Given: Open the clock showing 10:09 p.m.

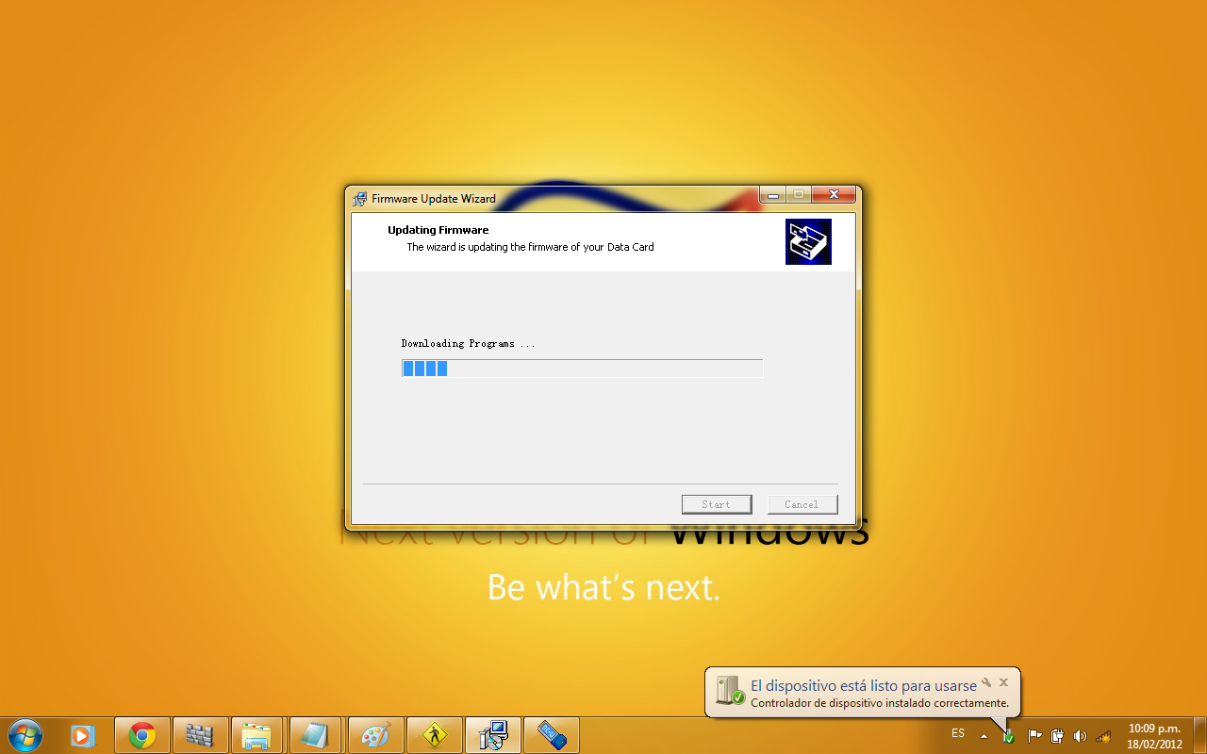Looking at the screenshot, I should coord(1154,735).
